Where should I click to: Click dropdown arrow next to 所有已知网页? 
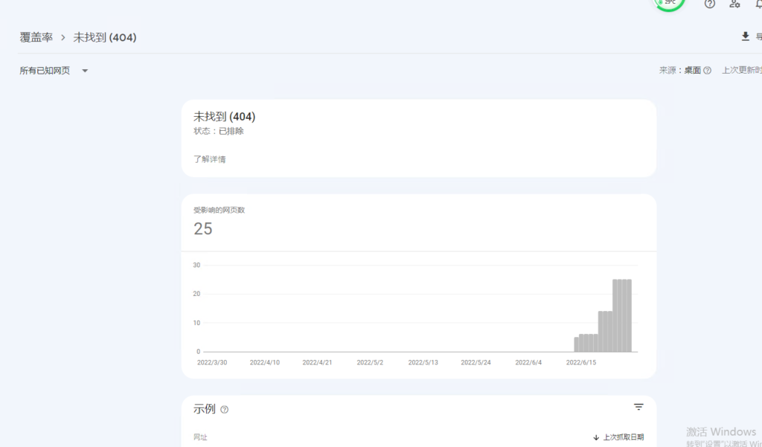coord(85,71)
